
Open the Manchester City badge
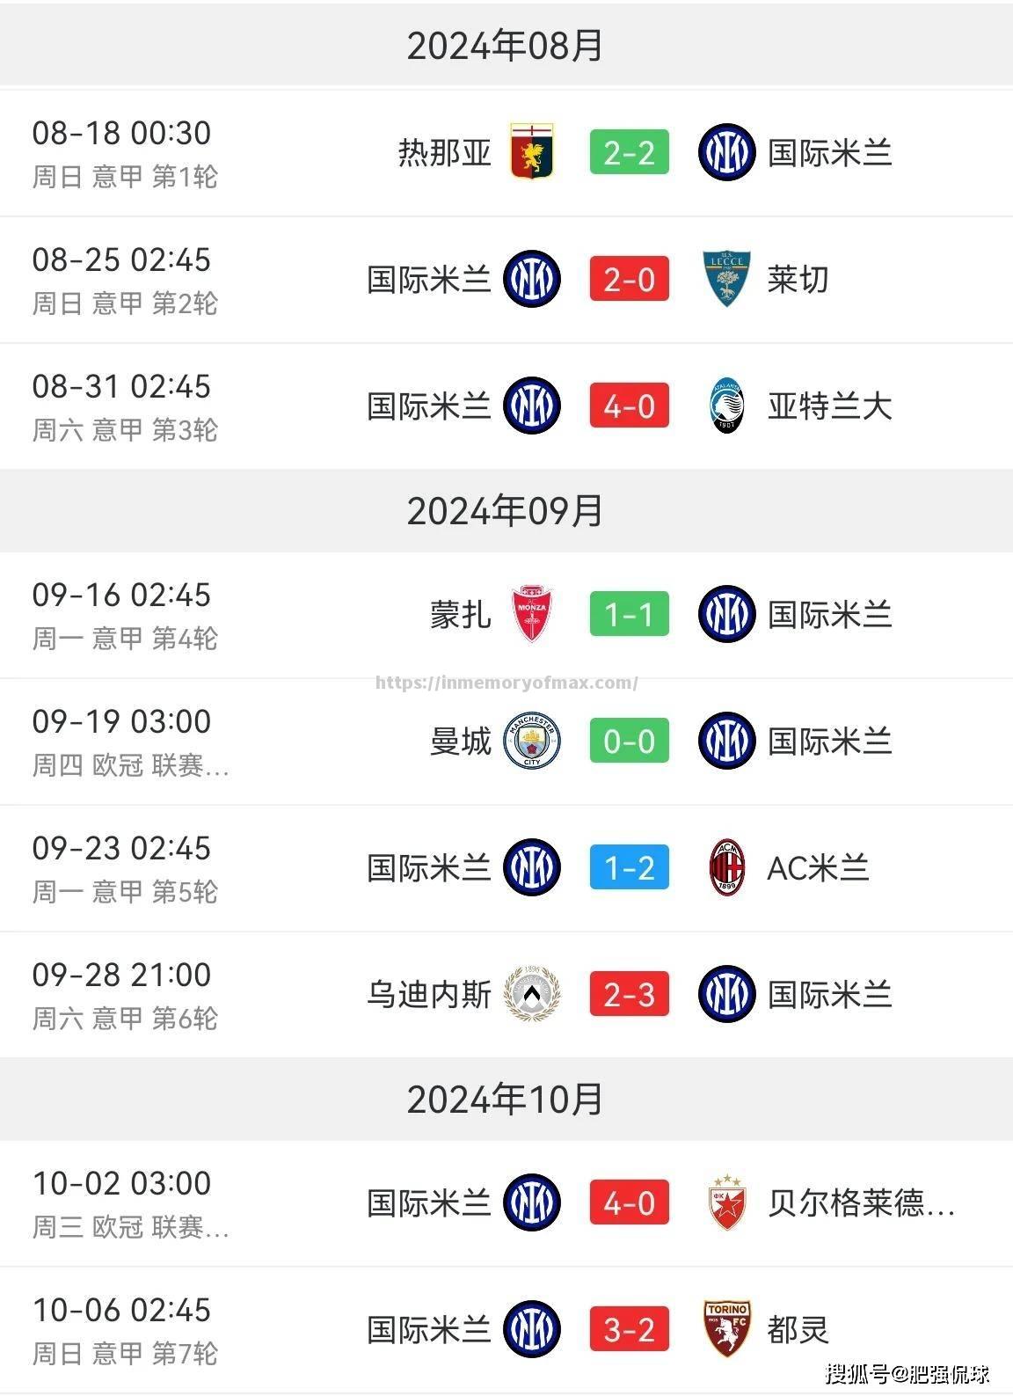(532, 741)
